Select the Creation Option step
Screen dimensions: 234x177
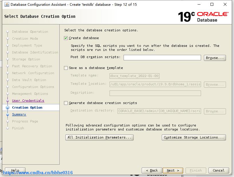tap(27, 107)
